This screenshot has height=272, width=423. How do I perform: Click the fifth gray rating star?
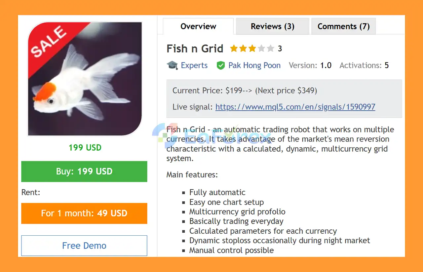[271, 49]
